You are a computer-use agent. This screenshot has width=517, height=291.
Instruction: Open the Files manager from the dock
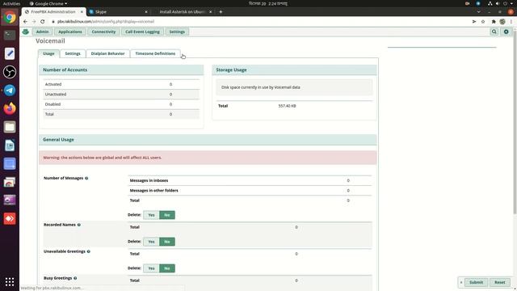[10, 127]
